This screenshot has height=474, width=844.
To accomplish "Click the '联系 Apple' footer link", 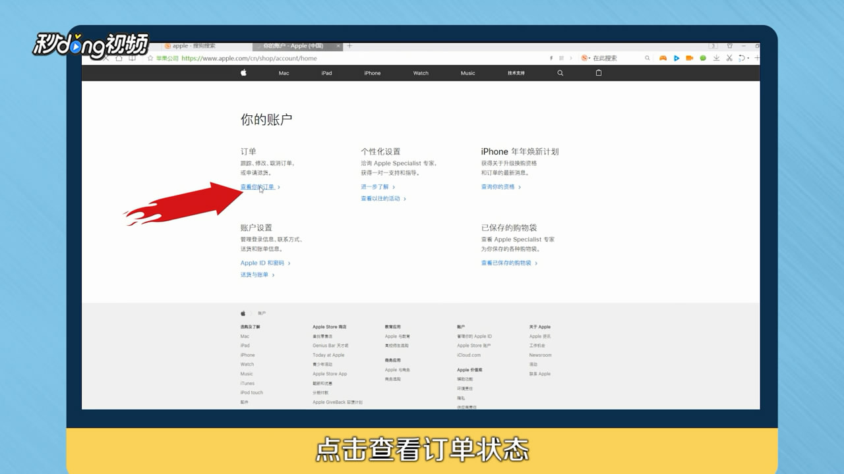I will coord(539,374).
